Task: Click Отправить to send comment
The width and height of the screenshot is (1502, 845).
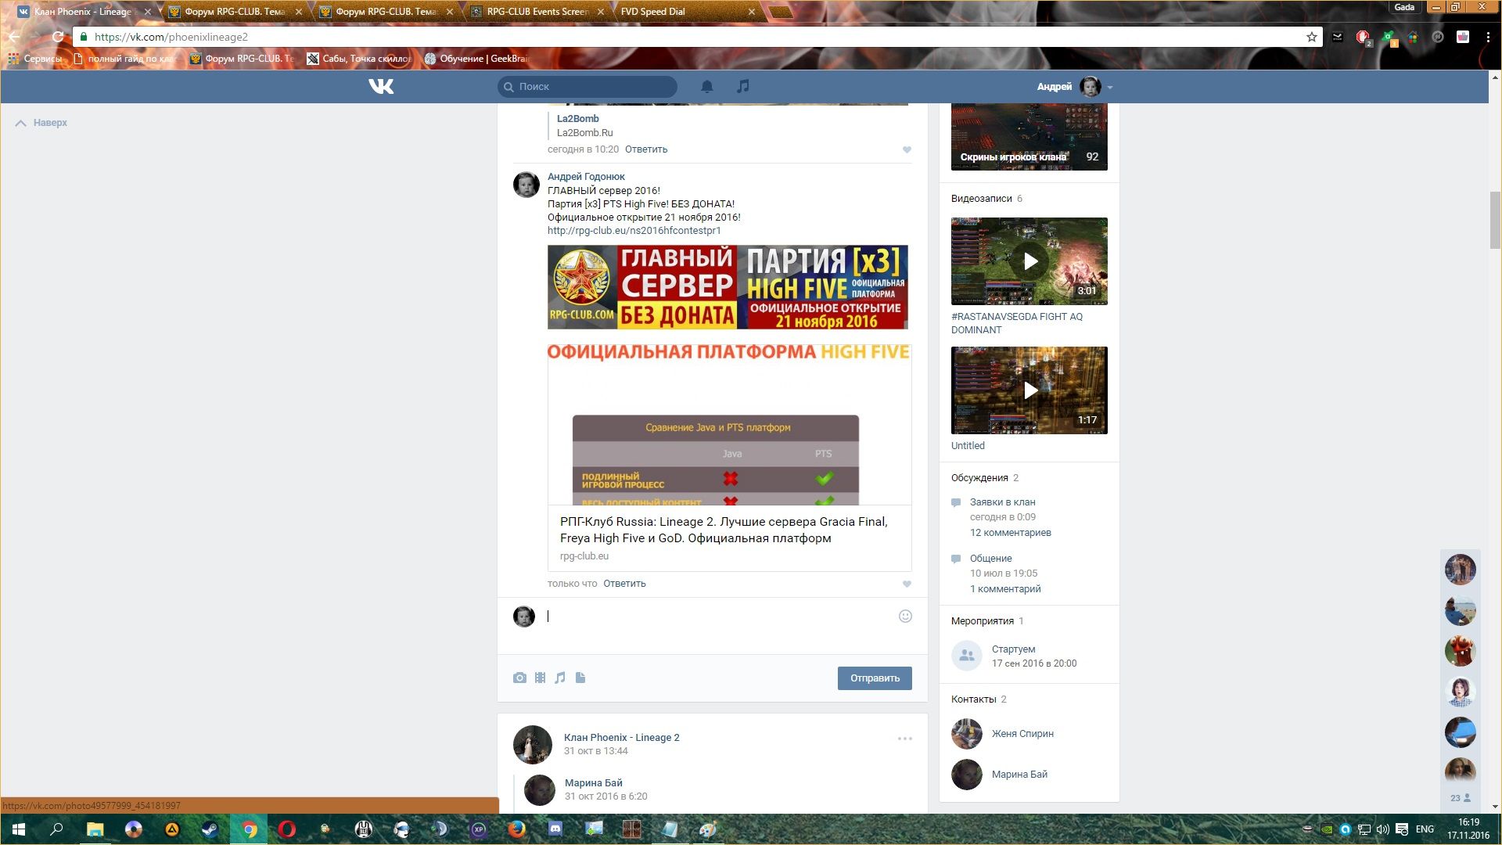Action: (875, 678)
